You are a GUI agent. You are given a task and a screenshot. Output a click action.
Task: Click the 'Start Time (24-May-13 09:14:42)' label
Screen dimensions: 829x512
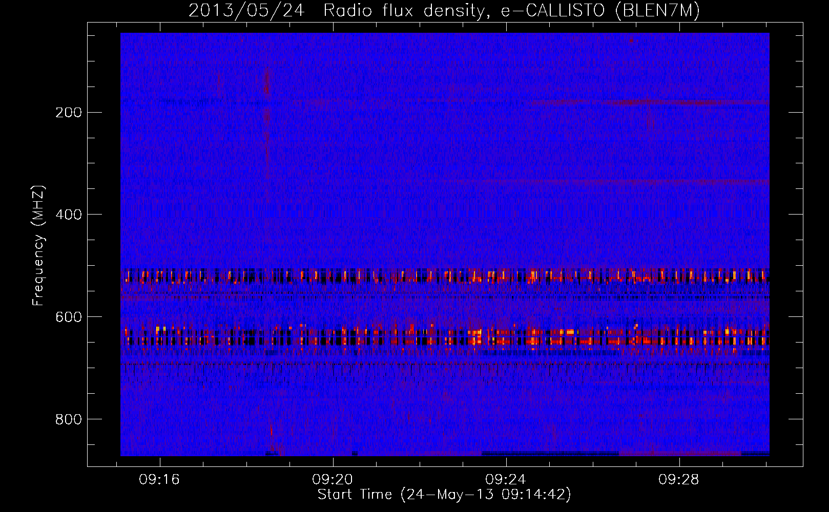point(444,495)
